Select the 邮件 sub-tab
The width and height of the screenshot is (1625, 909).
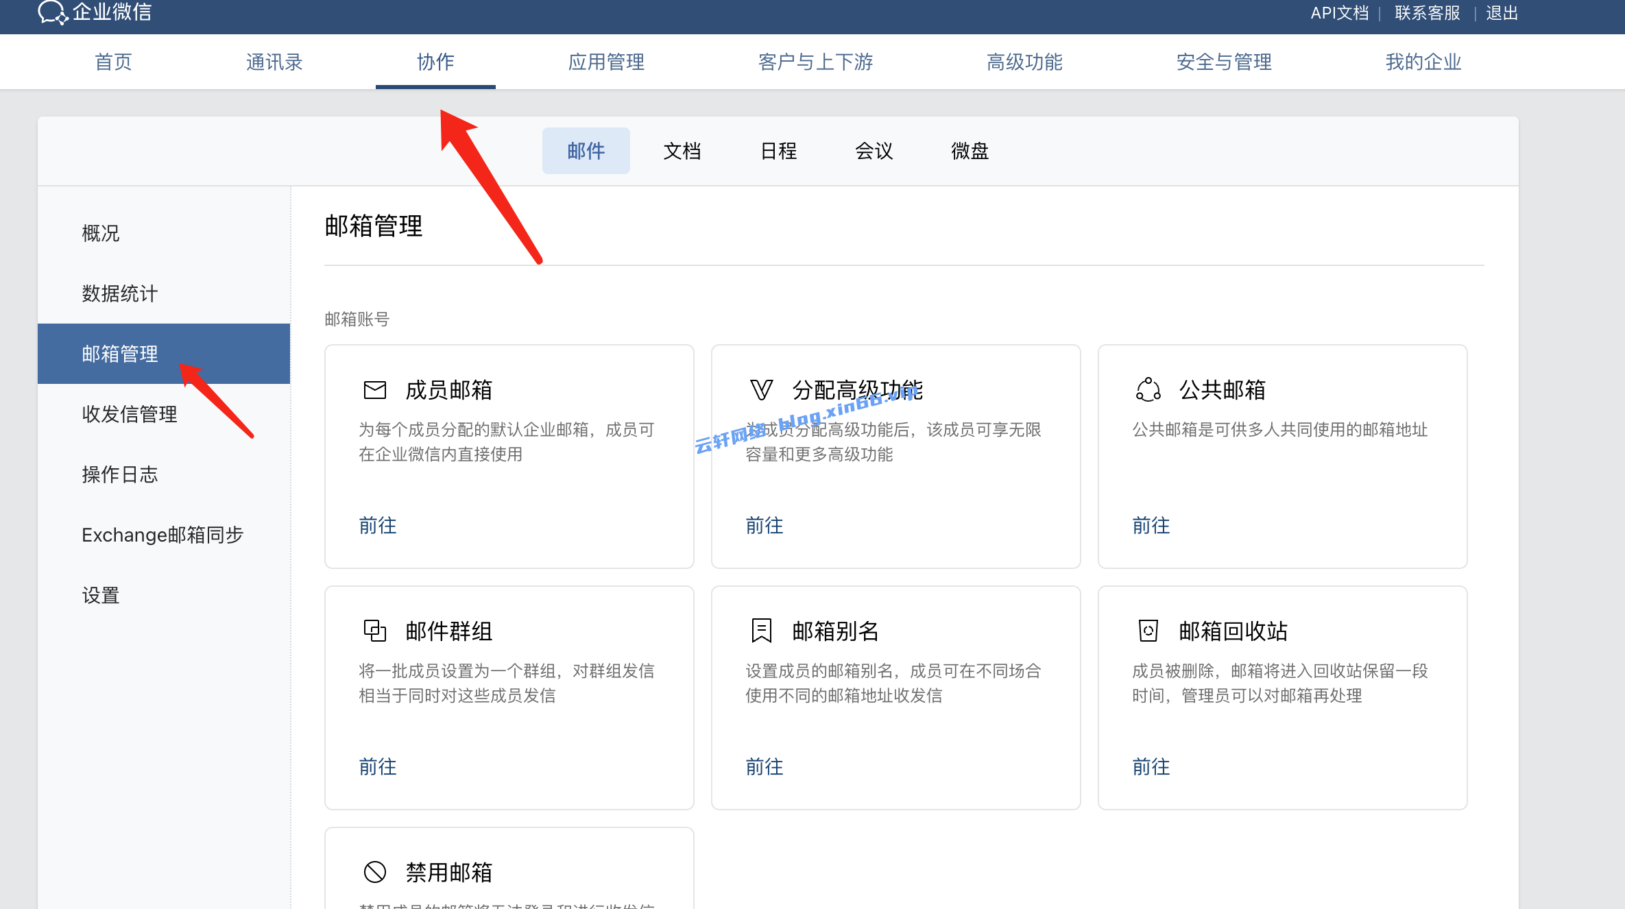[586, 151]
